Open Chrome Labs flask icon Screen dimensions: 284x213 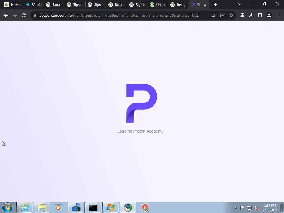pos(242,16)
